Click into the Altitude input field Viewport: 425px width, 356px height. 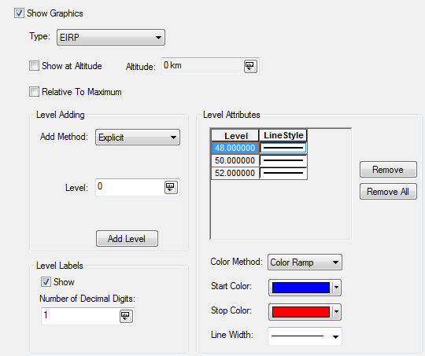tap(203, 66)
